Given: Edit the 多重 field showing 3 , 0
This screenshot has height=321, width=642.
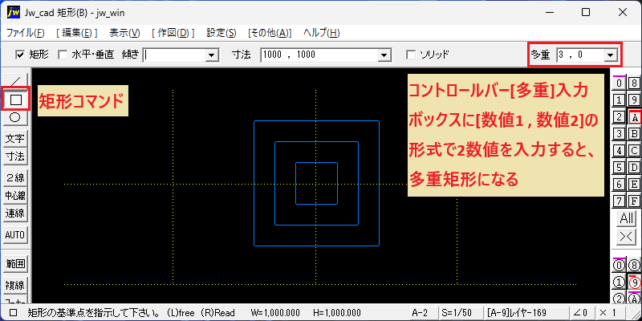Looking at the screenshot, I should [x=580, y=55].
